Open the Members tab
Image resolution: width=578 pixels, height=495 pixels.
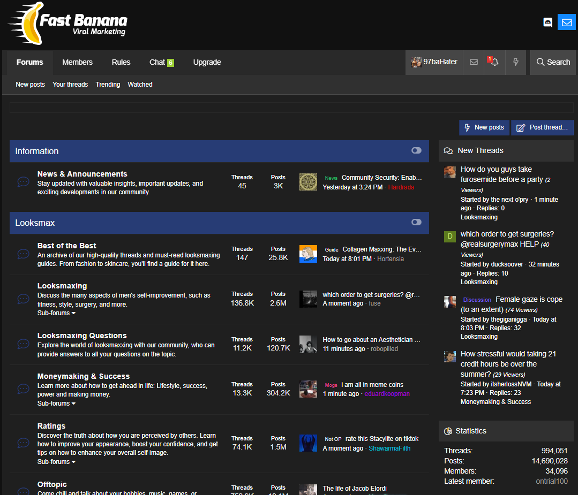(x=77, y=62)
